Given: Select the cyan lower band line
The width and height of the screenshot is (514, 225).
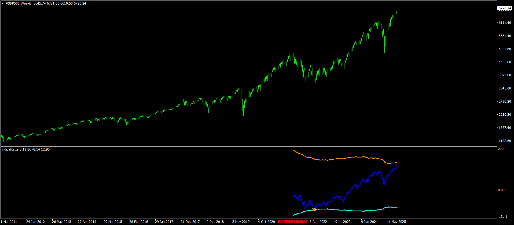Looking at the screenshot, I should [x=349, y=211].
